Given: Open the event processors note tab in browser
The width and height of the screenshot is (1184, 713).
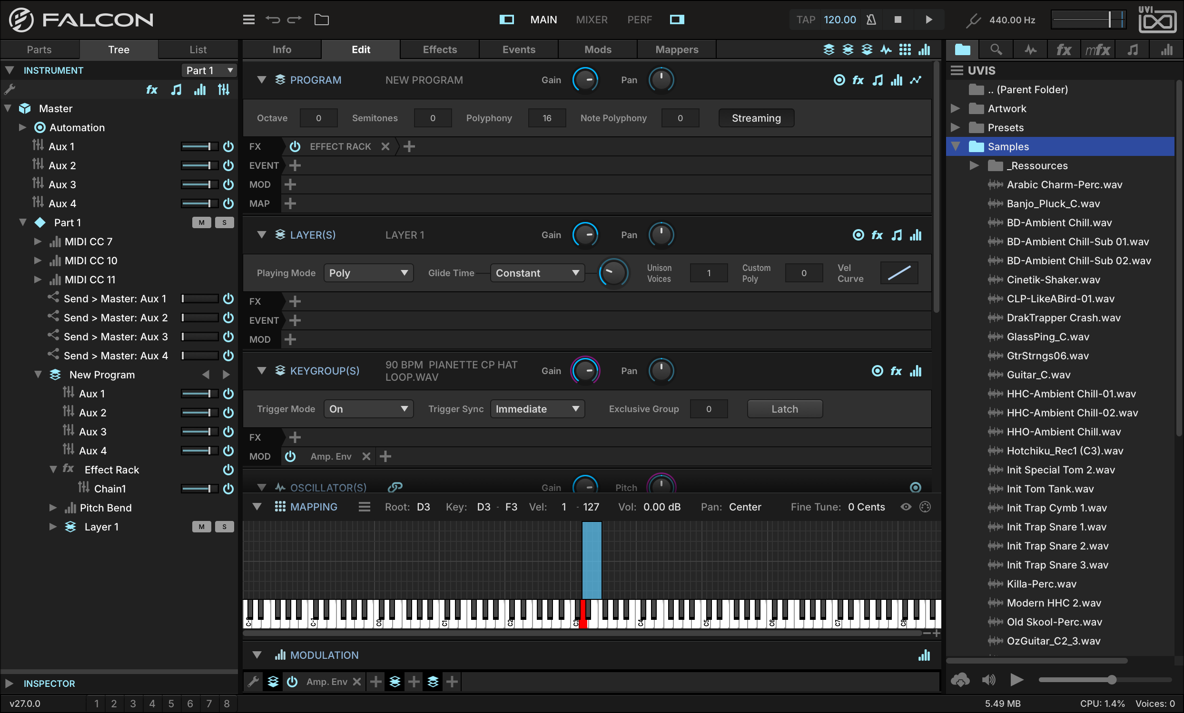Looking at the screenshot, I should coord(1133,49).
